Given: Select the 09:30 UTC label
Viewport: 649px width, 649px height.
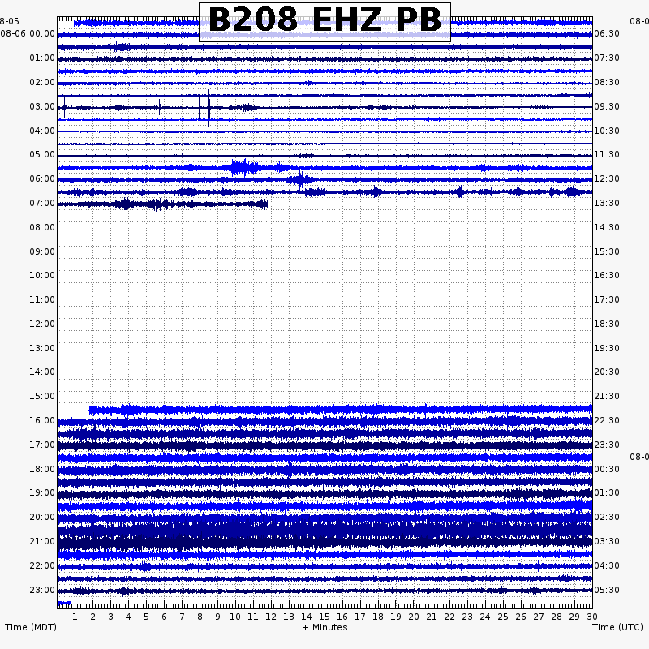Looking at the screenshot, I should pyautogui.click(x=607, y=107).
